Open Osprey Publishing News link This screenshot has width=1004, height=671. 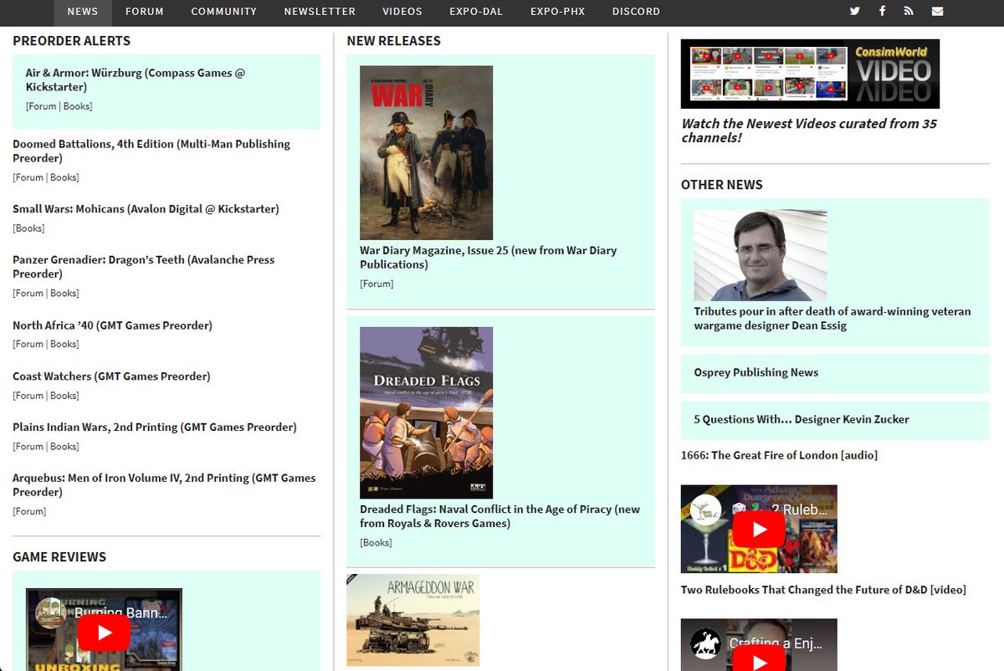click(x=756, y=373)
